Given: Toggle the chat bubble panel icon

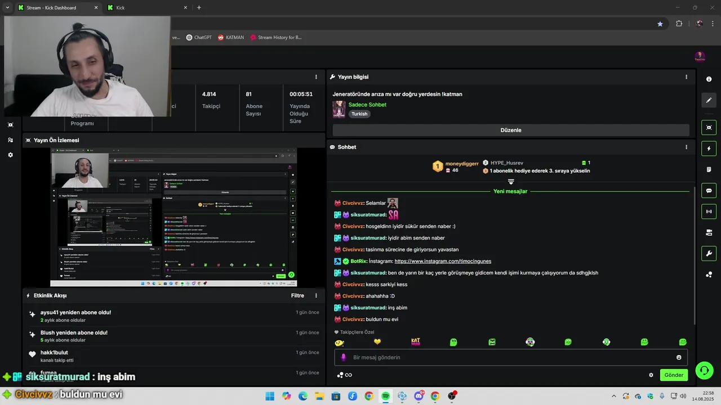Looking at the screenshot, I should pyautogui.click(x=709, y=191).
